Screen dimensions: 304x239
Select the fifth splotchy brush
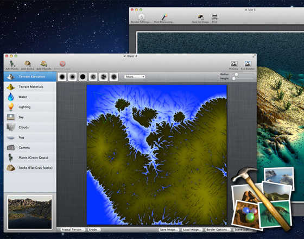pos(104,77)
